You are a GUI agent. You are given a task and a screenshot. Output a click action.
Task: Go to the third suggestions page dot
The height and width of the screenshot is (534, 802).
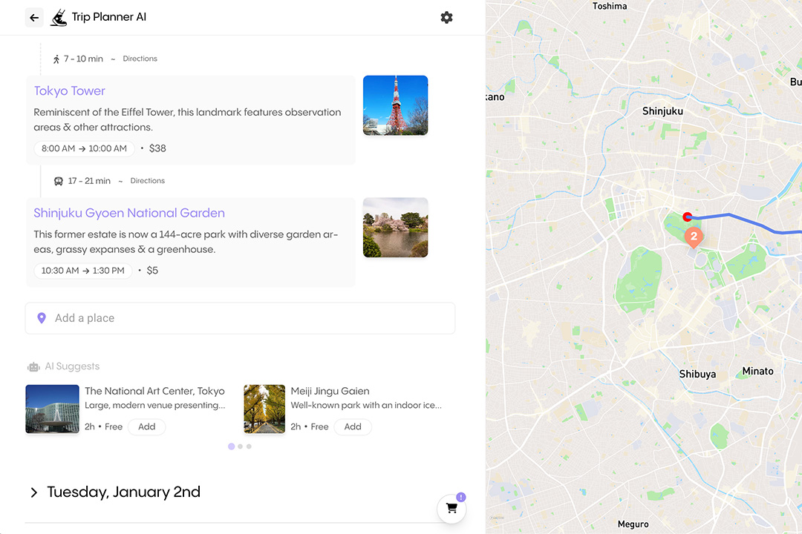point(249,446)
